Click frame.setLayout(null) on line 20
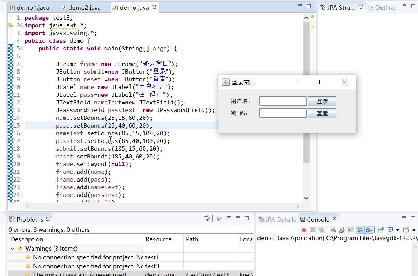The height and width of the screenshot is (276, 418). click(94, 164)
